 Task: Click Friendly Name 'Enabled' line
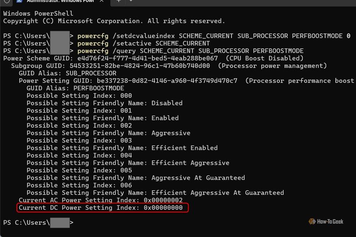(x=103, y=118)
